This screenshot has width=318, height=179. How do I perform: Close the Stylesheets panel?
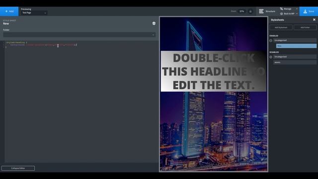pyautogui.click(x=314, y=20)
